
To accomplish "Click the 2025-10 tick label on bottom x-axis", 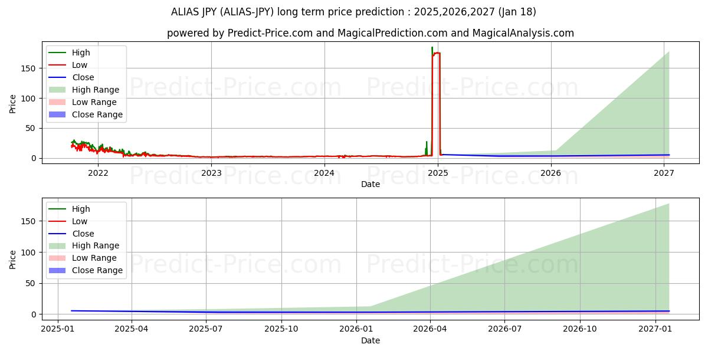I will click(281, 329).
